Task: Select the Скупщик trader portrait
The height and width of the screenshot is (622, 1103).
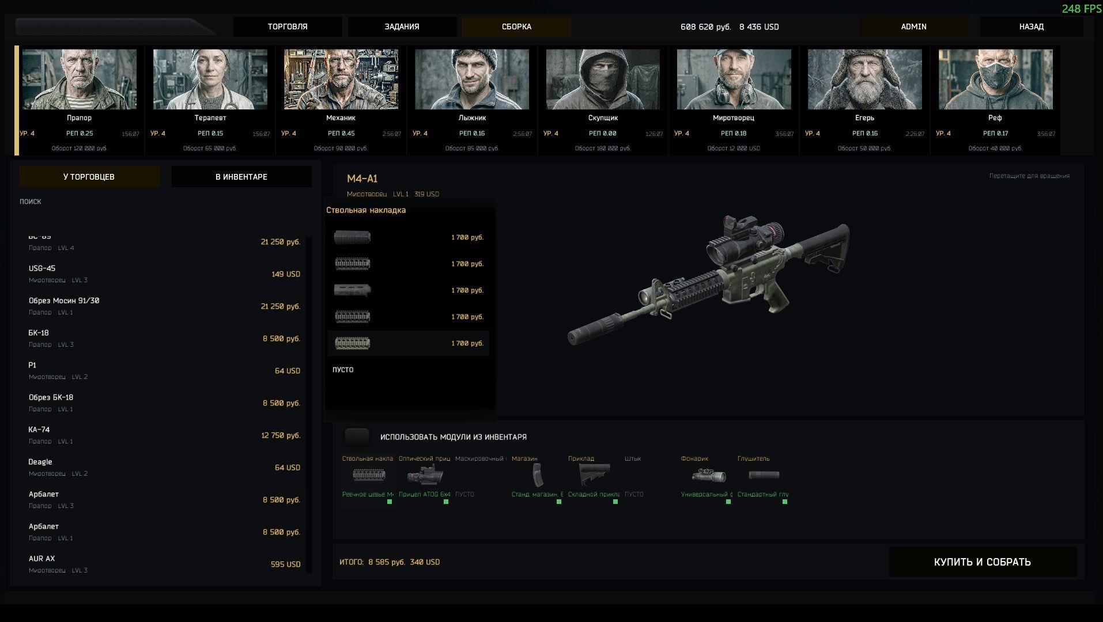Action: pos(603,79)
